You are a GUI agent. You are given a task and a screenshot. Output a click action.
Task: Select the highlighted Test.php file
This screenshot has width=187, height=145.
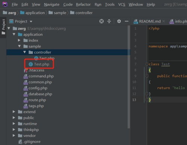[x=42, y=64]
